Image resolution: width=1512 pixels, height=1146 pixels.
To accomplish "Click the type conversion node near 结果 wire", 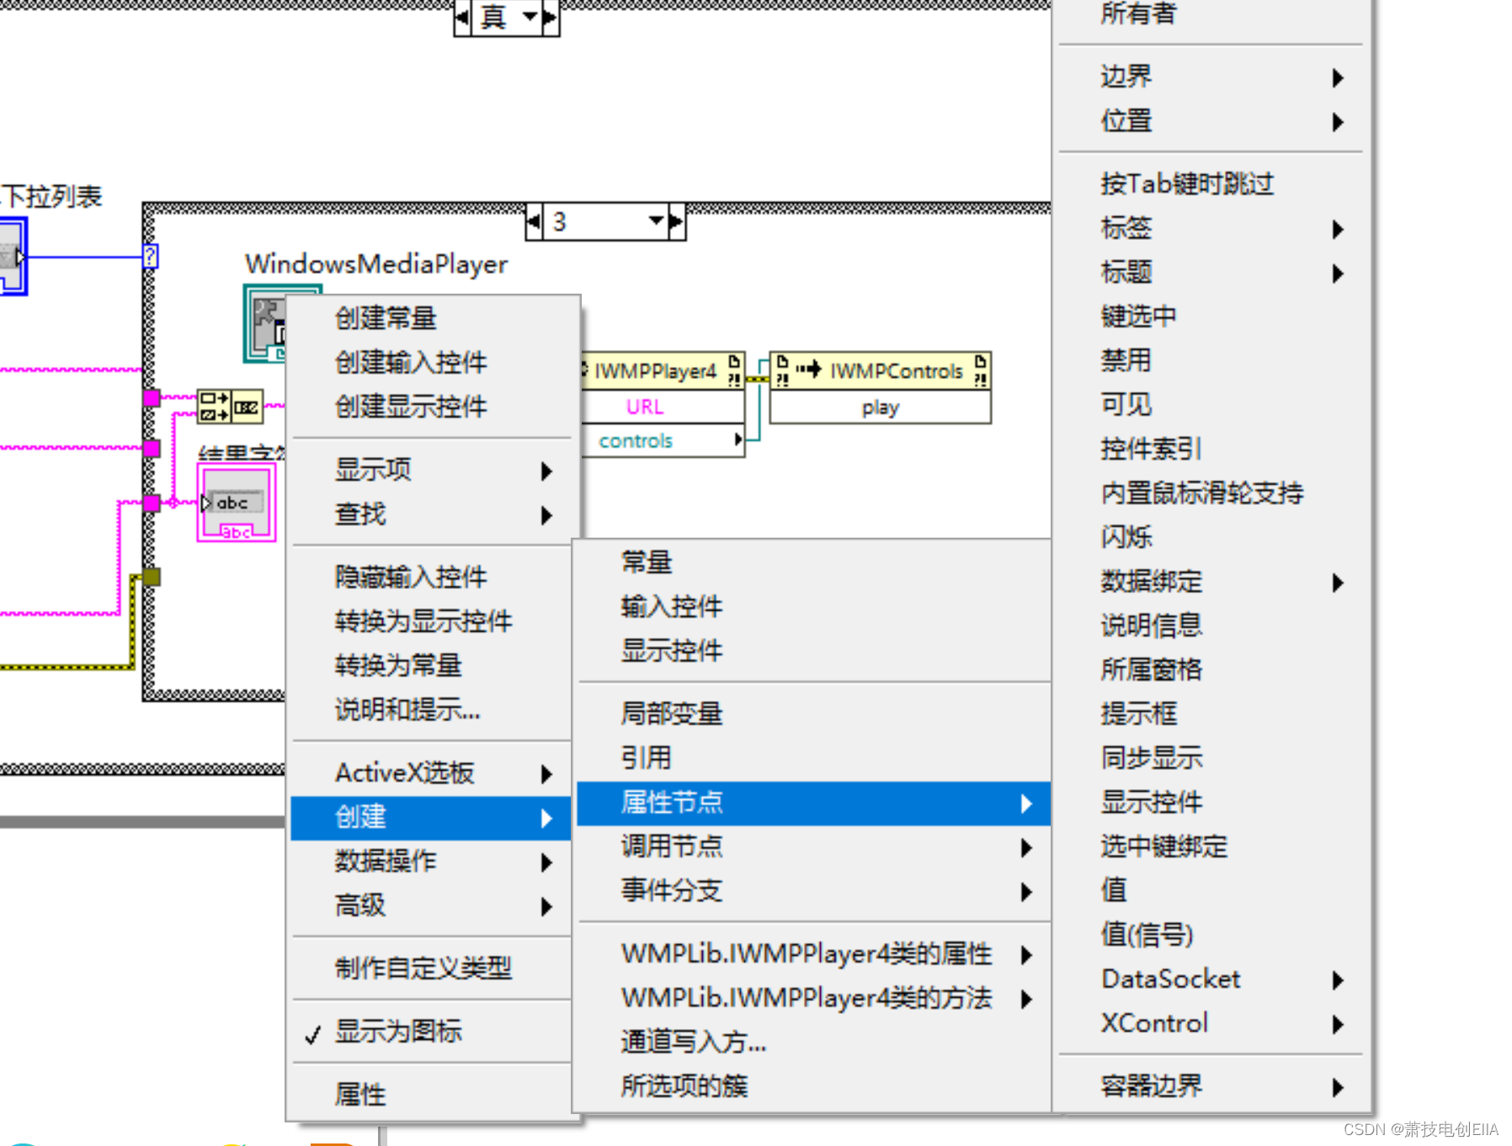I will coord(232,406).
